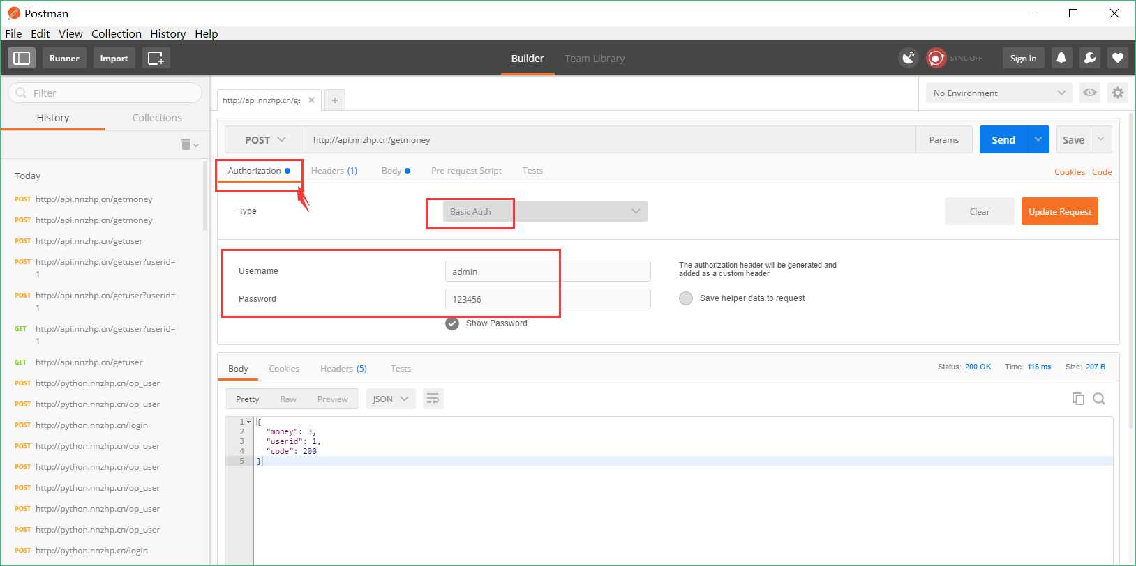The width and height of the screenshot is (1136, 566).
Task: Open History menu
Action: [x=168, y=33]
